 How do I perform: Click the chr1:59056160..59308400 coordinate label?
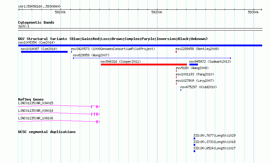(x=39, y=6)
